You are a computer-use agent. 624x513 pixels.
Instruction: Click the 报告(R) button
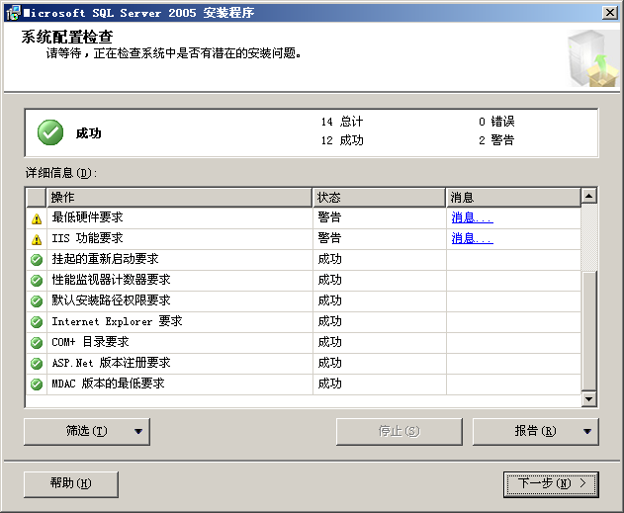536,432
